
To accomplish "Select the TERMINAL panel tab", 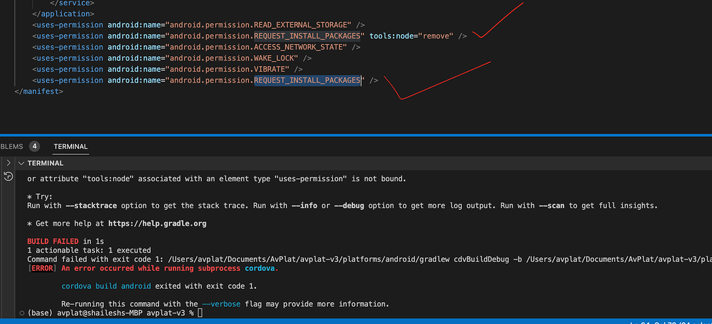I will coord(71,147).
